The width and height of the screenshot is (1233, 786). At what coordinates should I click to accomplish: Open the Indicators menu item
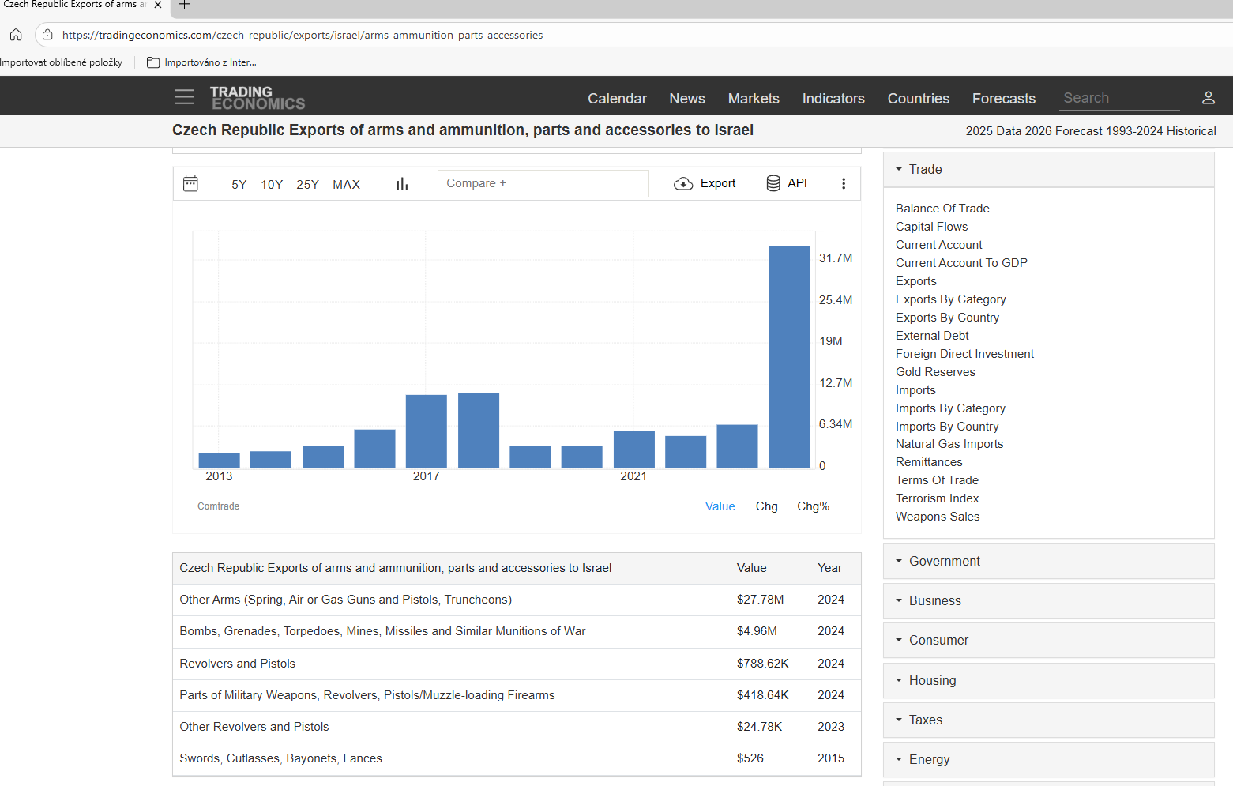(x=833, y=99)
